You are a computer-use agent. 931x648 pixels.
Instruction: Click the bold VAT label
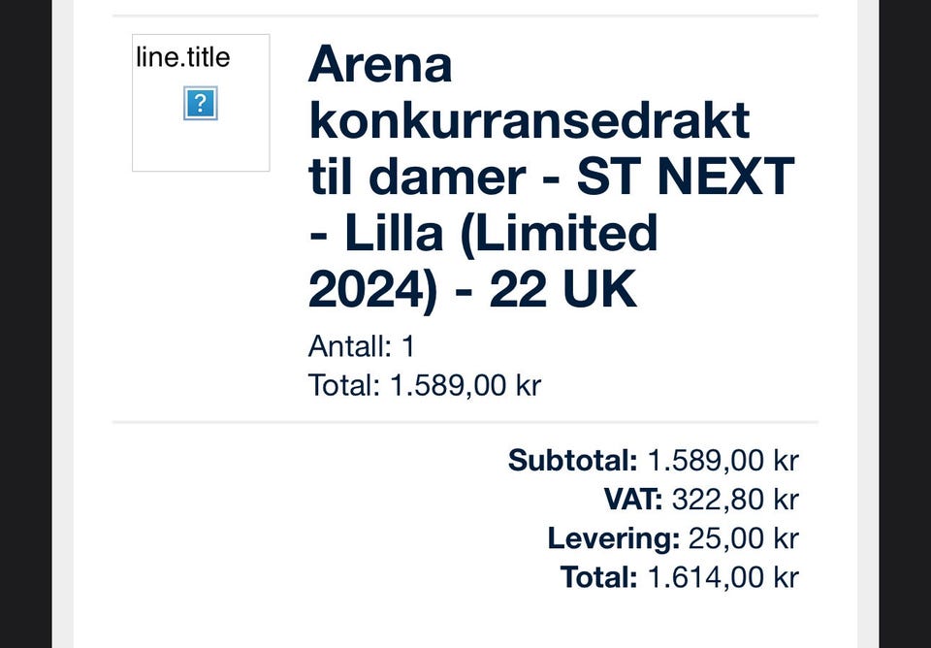[x=632, y=500]
